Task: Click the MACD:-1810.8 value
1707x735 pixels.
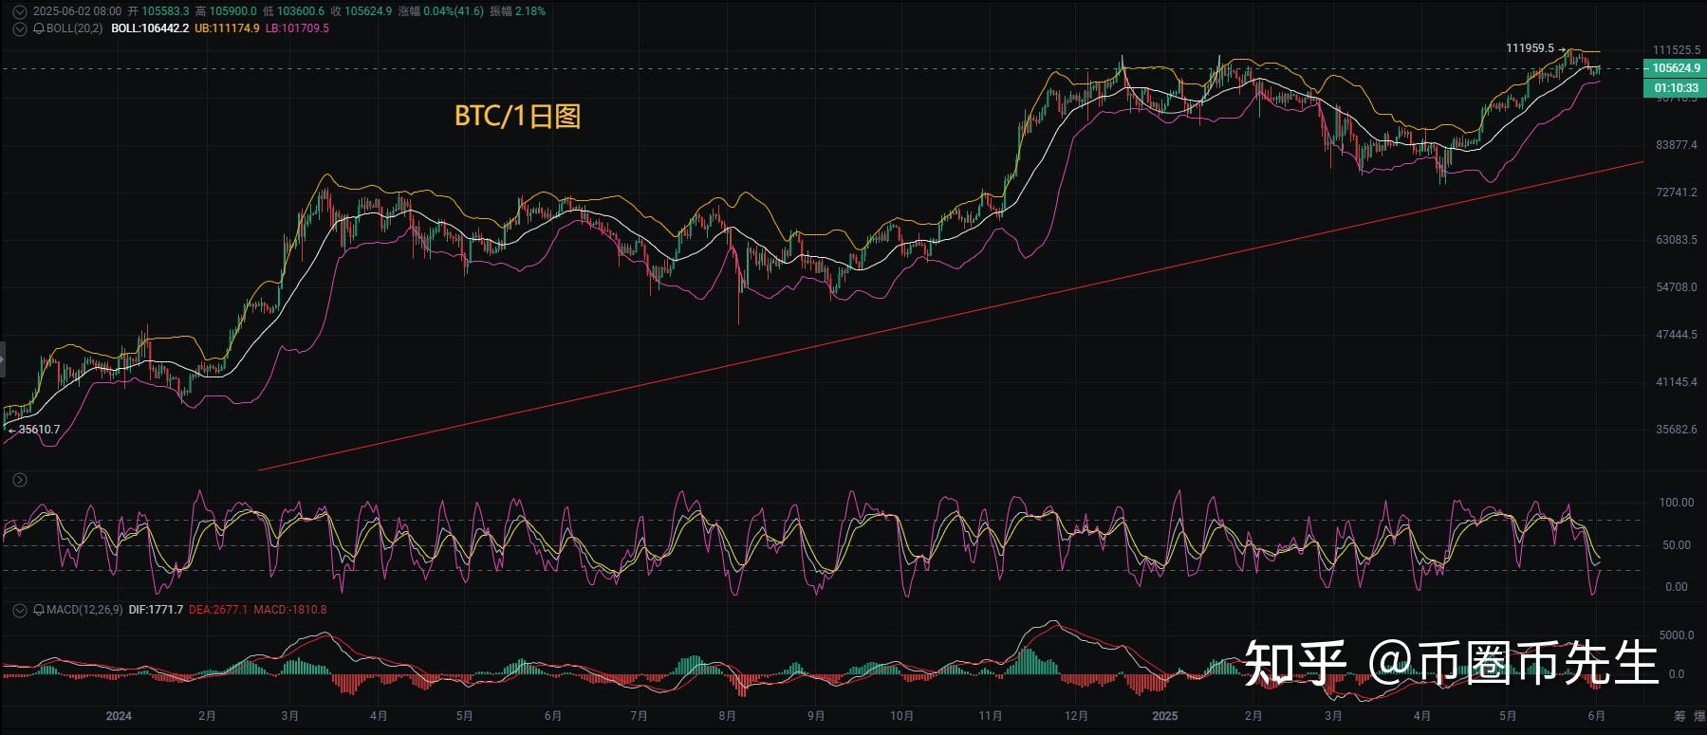Action: pos(290,610)
